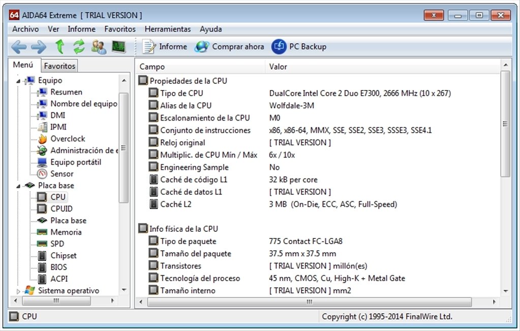Collapse the Equipo tree node
The height and width of the screenshot is (331, 520).
[18, 81]
